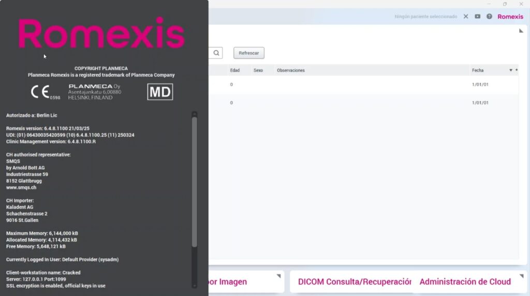Click Maximum Memory value line
The image size is (530, 296).
42,233
